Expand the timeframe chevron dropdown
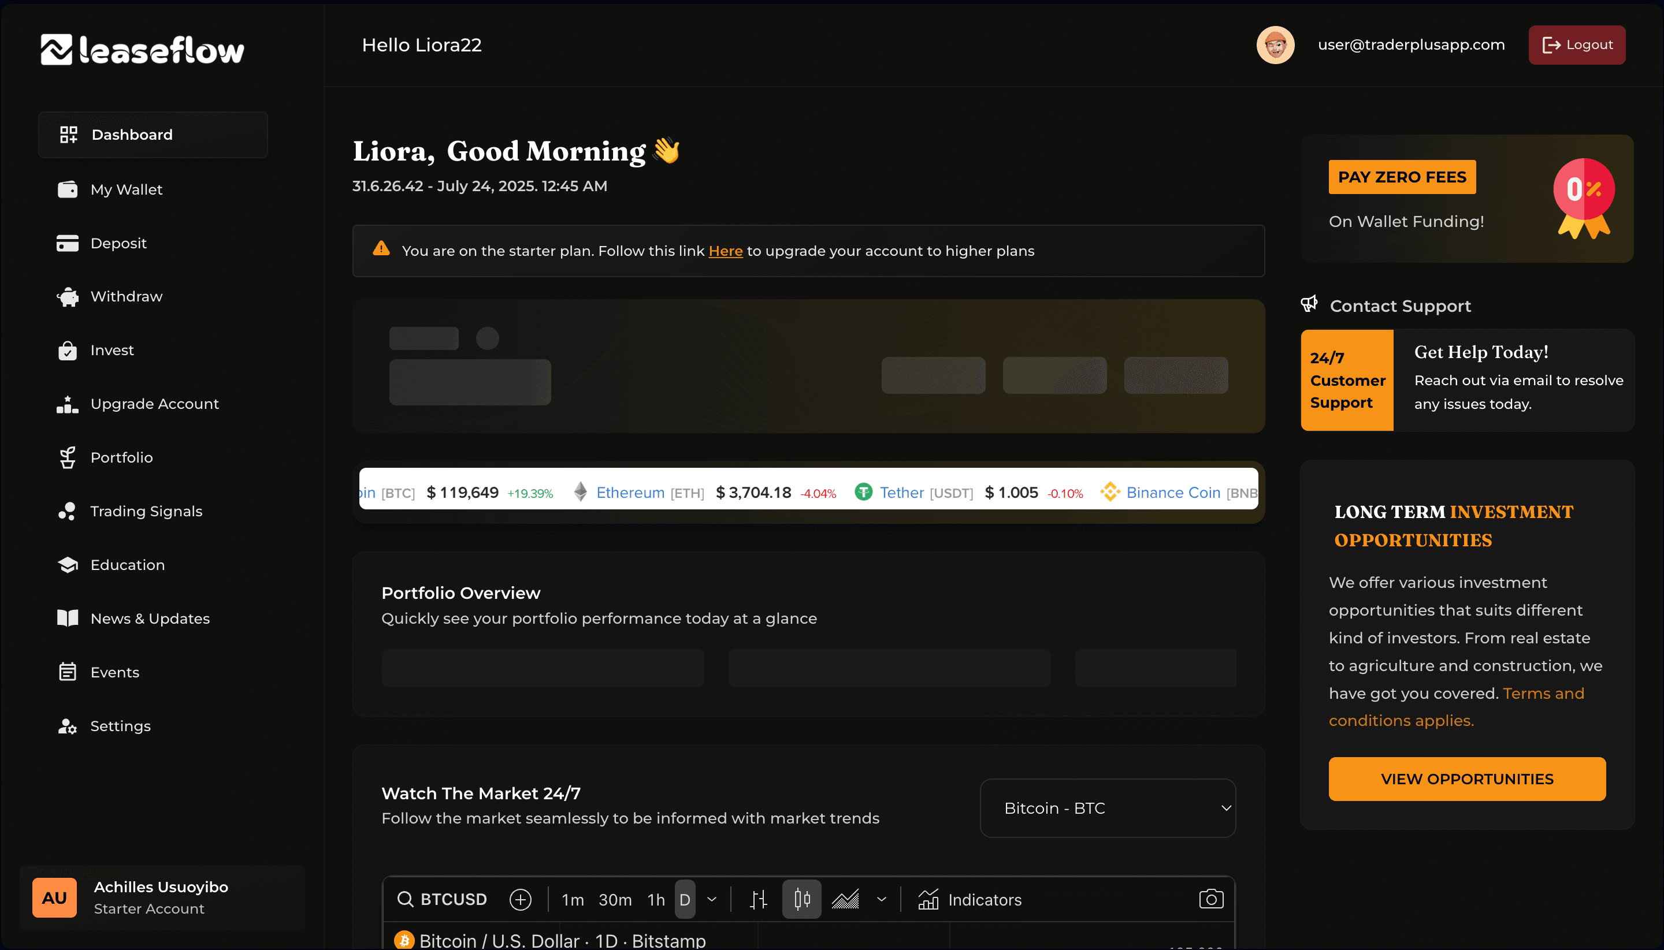Viewport: 1664px width, 950px height. [x=712, y=899]
